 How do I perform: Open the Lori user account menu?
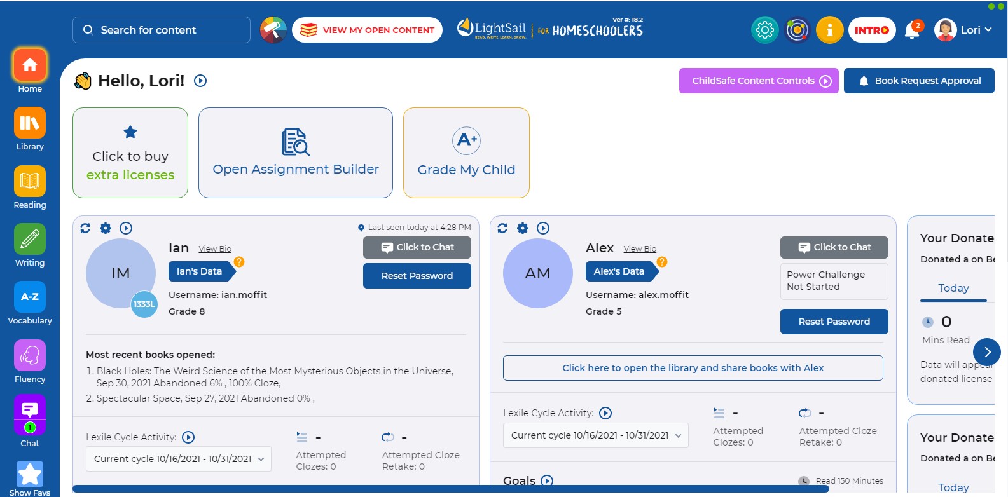[x=963, y=30]
